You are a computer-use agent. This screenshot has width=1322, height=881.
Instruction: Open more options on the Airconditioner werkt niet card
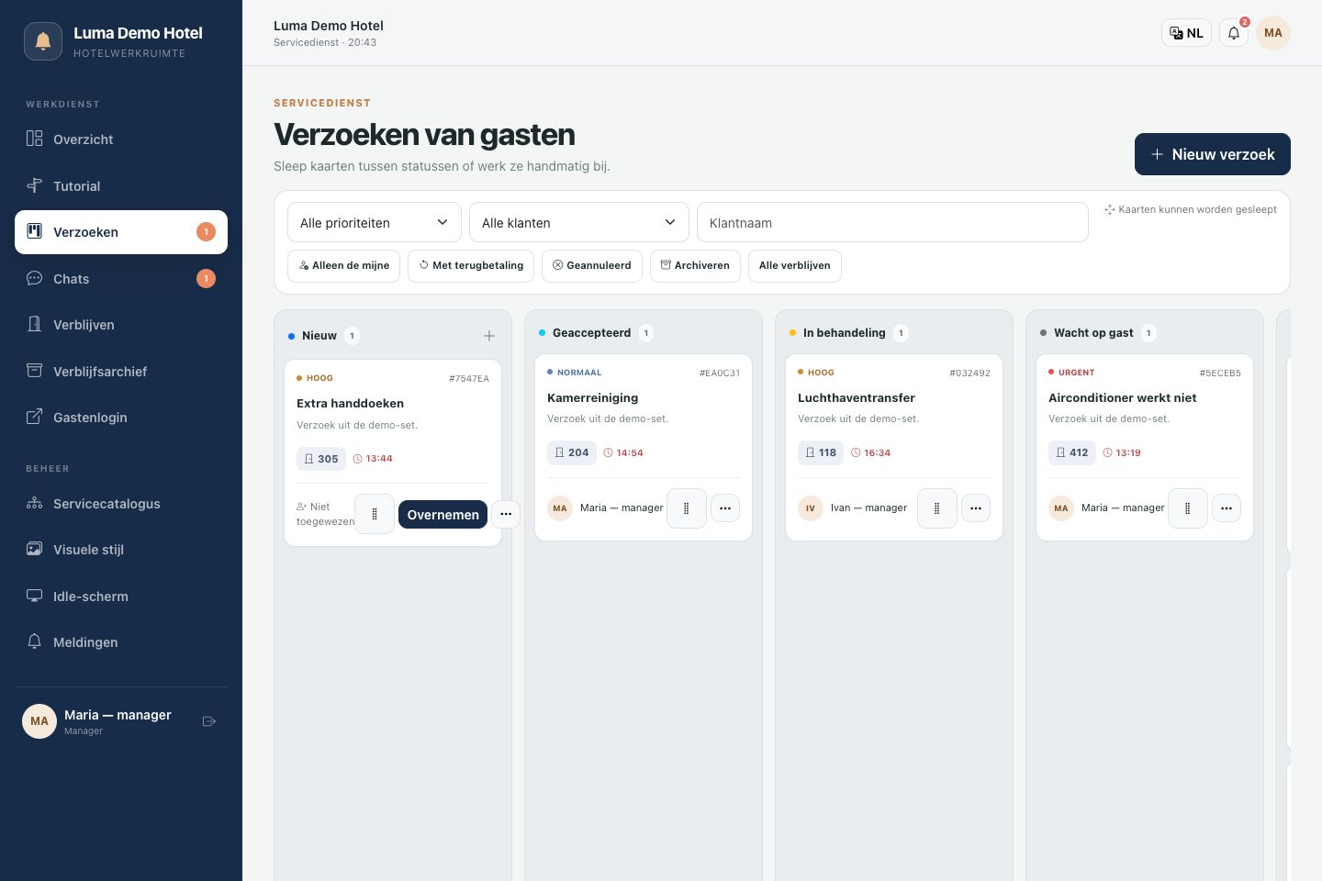pos(1227,508)
